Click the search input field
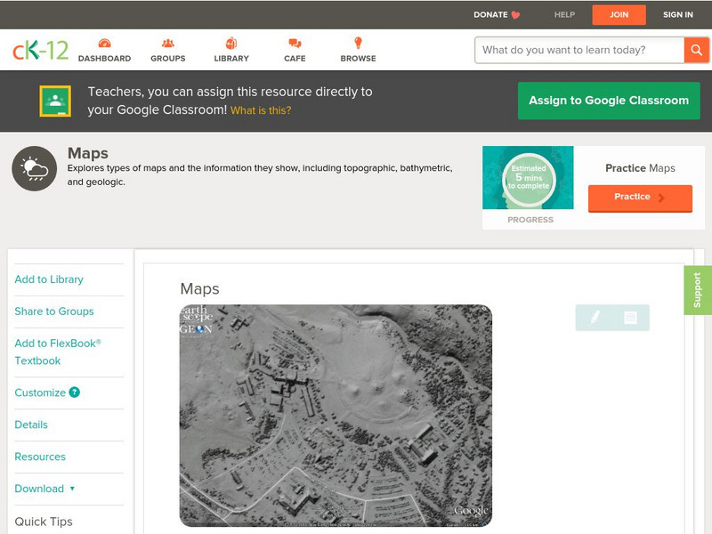This screenshot has height=534, width=712. 578,50
